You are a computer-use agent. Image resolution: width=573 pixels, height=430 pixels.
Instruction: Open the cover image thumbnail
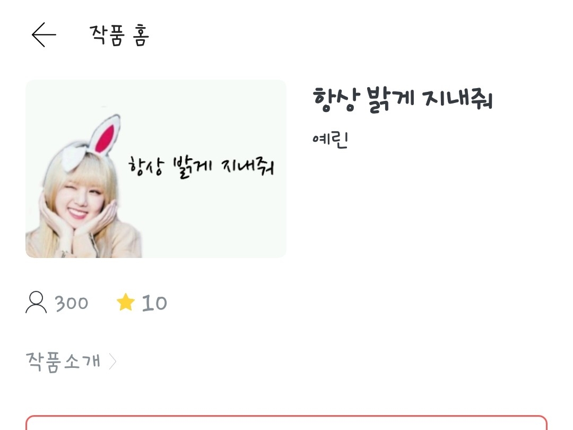155,169
